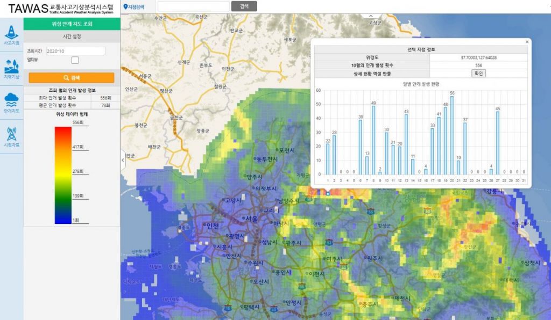This screenshot has width=551, height=320.
Task: Click the satellite data color legend gradient
Action: tap(63, 176)
